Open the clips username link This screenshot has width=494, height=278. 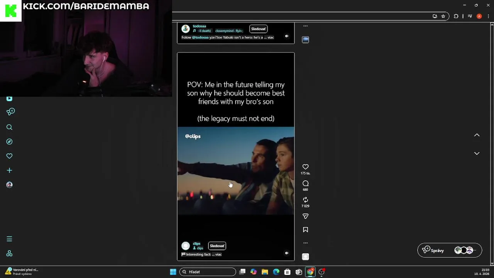tap(196, 244)
